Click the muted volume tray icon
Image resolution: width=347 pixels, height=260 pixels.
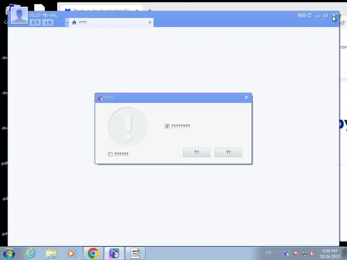click(313, 254)
